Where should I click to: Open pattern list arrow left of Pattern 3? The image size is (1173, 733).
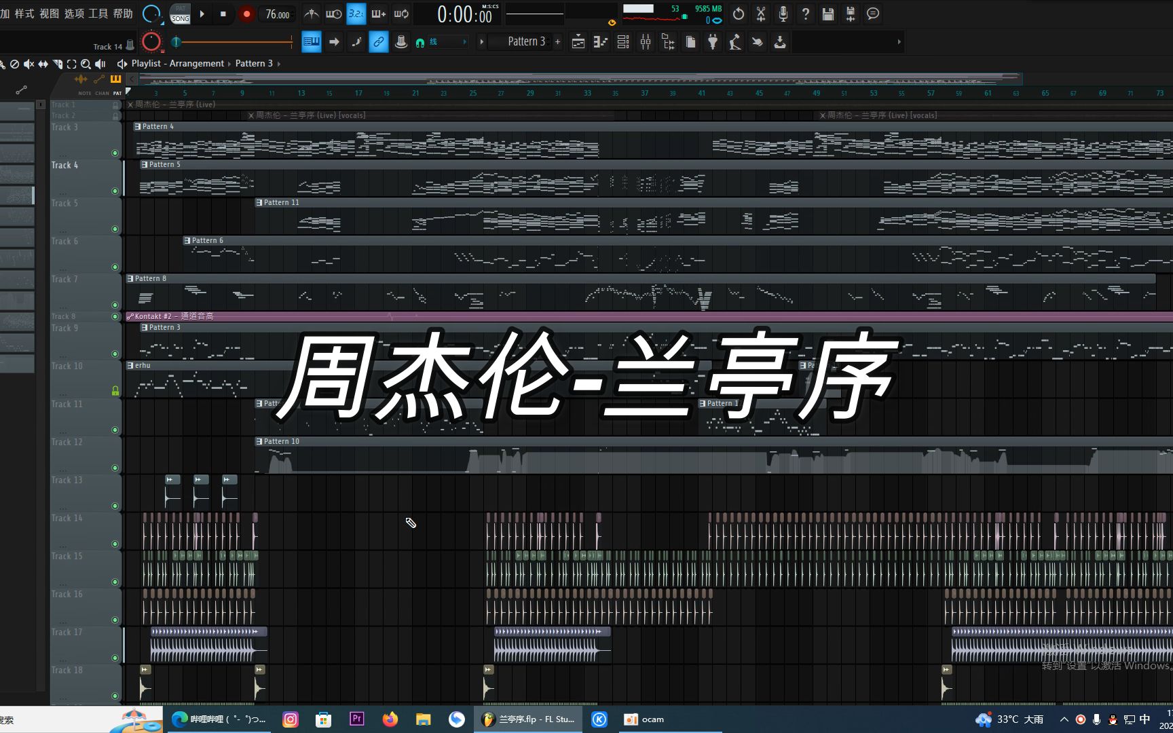481,42
